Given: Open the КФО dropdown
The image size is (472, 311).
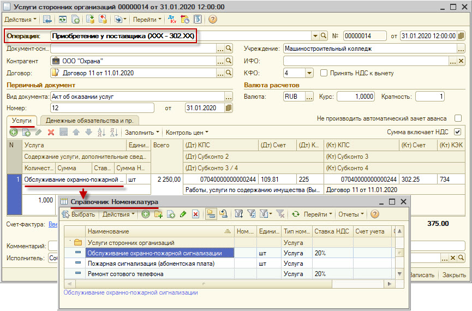Looking at the screenshot, I should 309,73.
